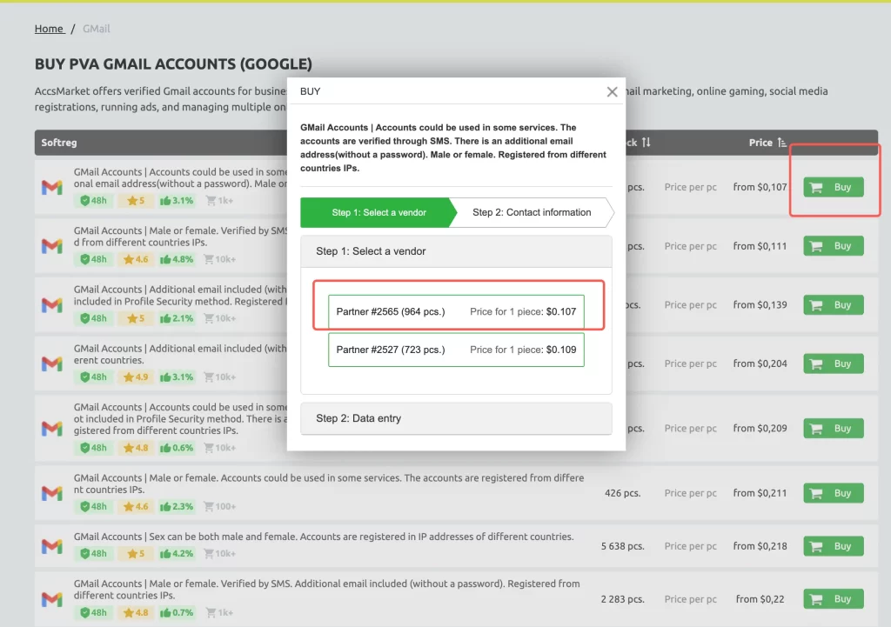Click the Stock column sort icon

[x=646, y=143]
